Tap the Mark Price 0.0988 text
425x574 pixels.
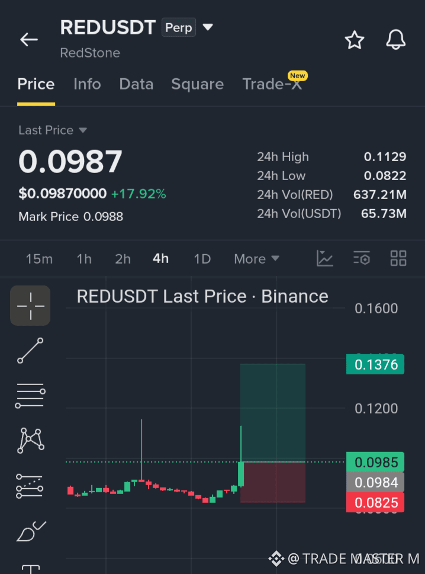70,216
